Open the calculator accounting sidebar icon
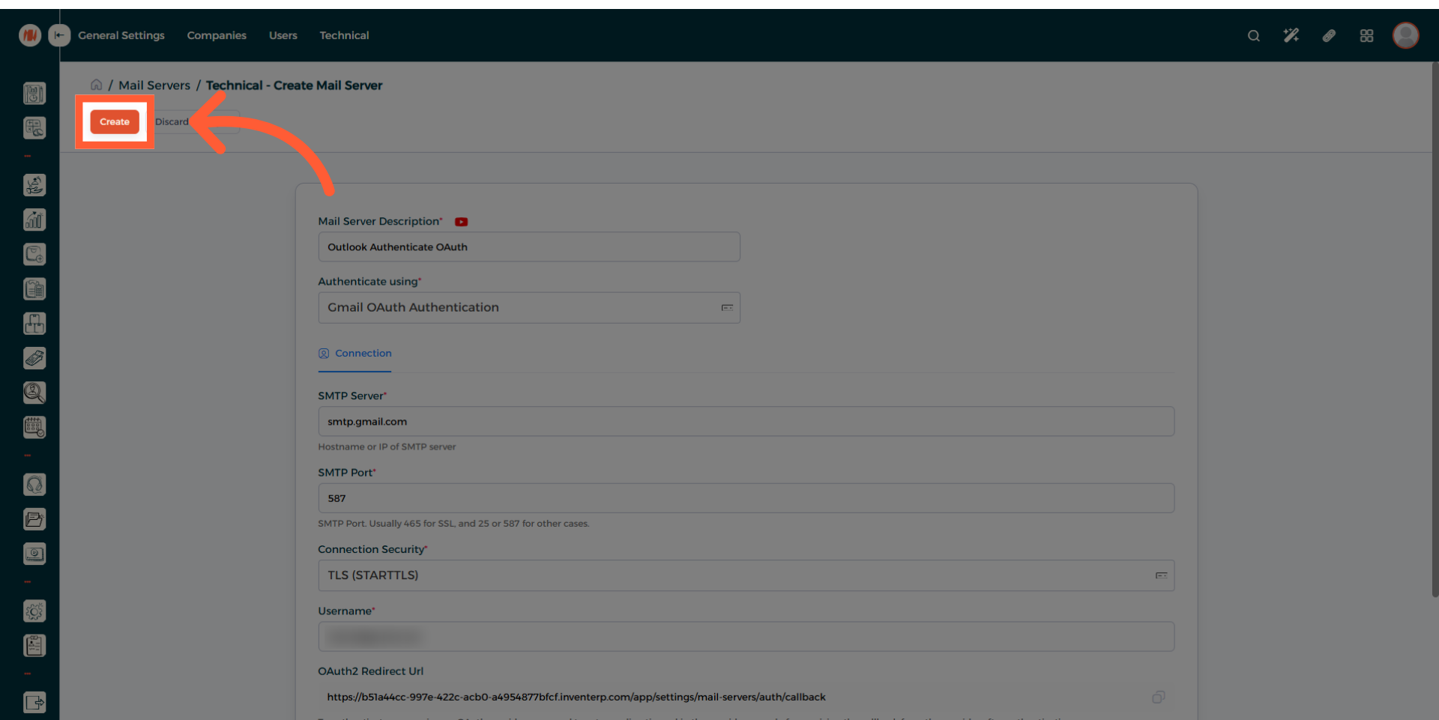The height and width of the screenshot is (720, 1439). pyautogui.click(x=34, y=128)
